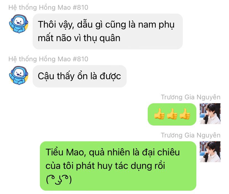Viewport: 229px width, 194px height.
Task: View profile photo beside thumbs-up message
Action: [210, 113]
